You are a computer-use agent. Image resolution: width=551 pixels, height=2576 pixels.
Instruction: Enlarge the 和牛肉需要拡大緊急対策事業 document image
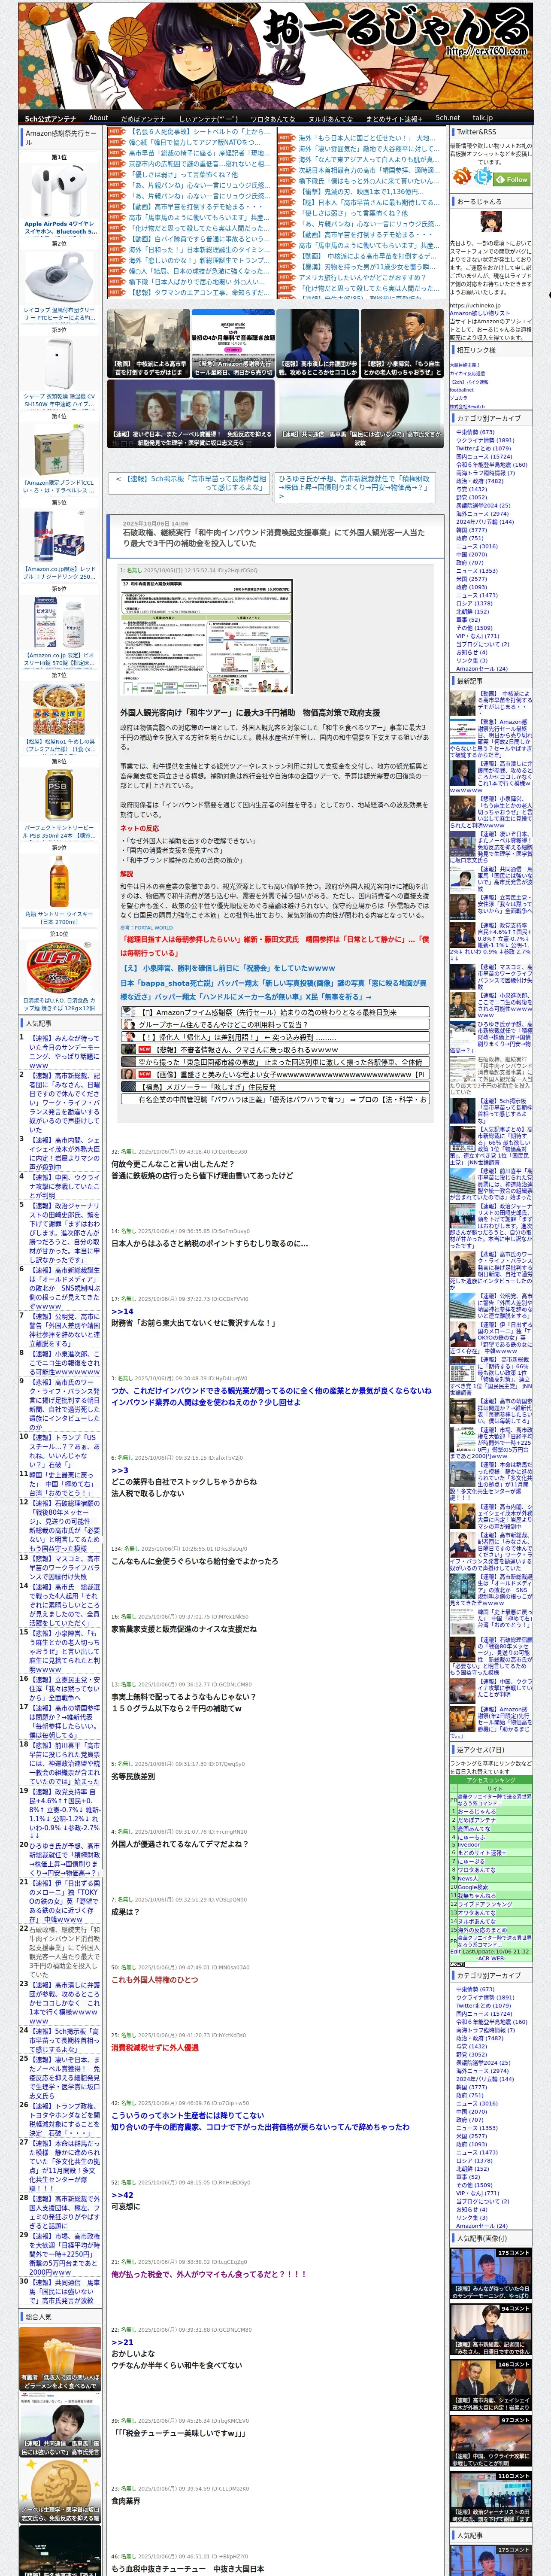click(x=207, y=637)
